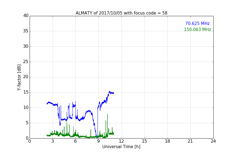Click the blue curve's plateau near 15 dB
The width and height of the screenshot is (237, 158).
[x=112, y=93]
